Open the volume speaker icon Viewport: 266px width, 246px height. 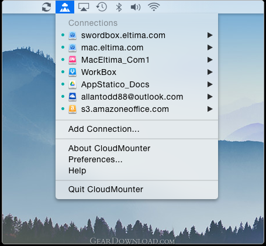click(136, 7)
